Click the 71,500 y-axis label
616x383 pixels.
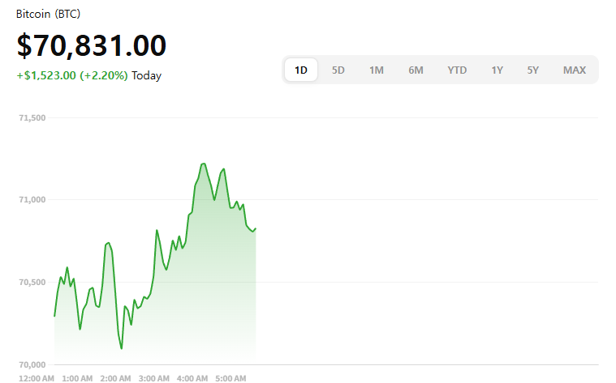coord(32,118)
